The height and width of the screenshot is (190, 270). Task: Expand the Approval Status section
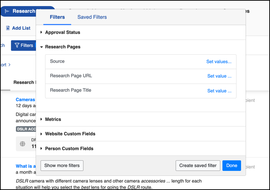tap(63, 32)
